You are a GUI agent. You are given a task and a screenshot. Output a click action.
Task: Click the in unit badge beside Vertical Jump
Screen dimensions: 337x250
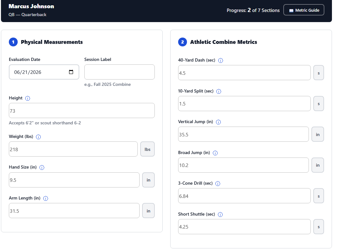pyautogui.click(x=318, y=134)
